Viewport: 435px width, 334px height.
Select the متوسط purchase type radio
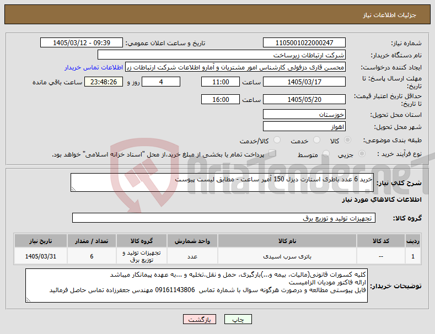coord(326,154)
